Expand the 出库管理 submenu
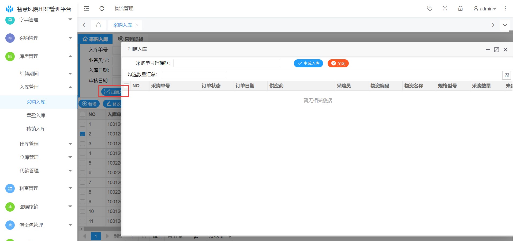This screenshot has height=241, width=513. (x=46, y=144)
